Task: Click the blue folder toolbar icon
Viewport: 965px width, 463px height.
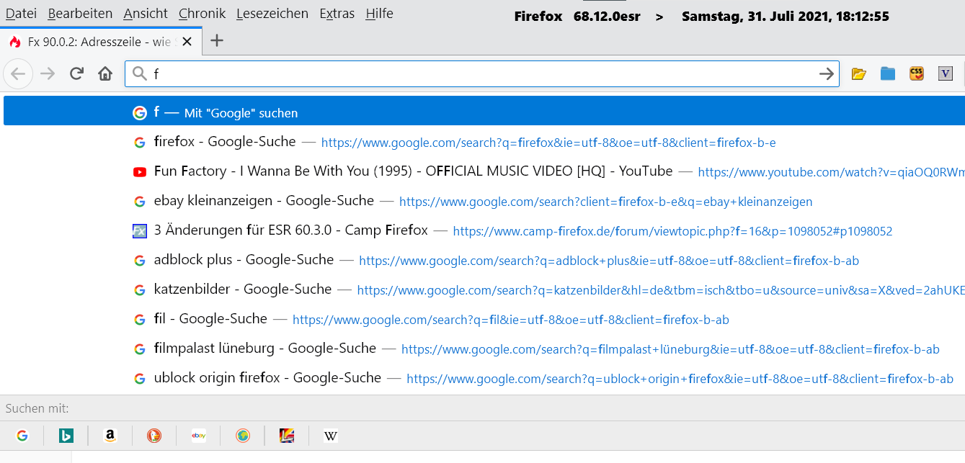Action: coord(887,73)
